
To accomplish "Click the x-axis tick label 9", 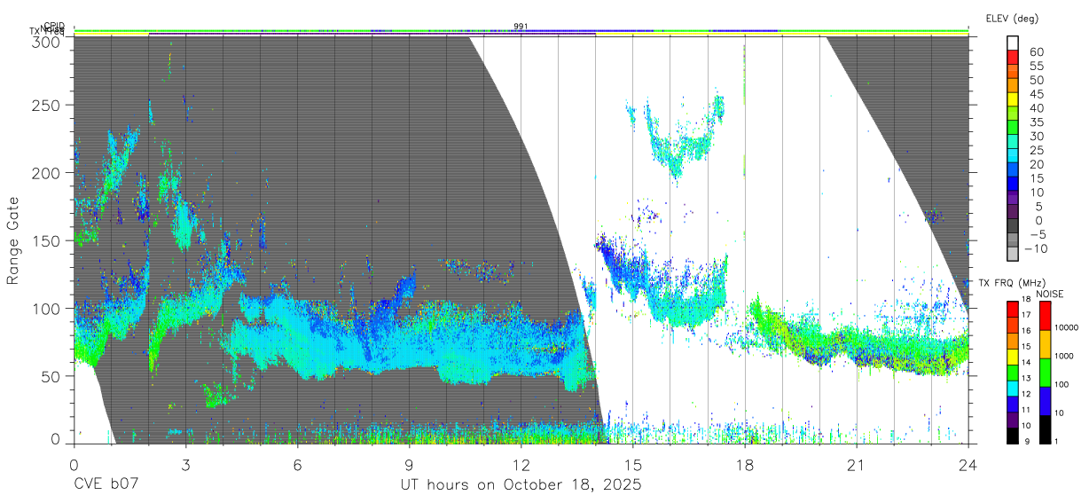I will [x=409, y=465].
